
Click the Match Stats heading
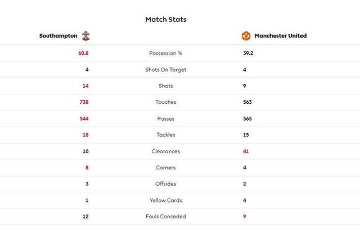click(x=166, y=20)
